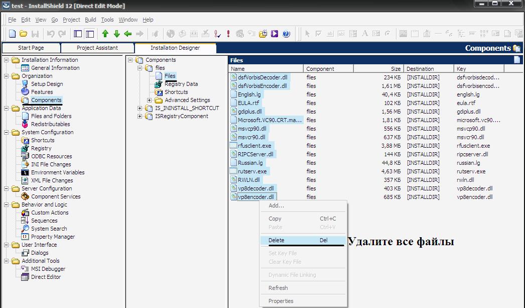
Task: Click the Custom Actions icon
Action: click(x=25, y=213)
